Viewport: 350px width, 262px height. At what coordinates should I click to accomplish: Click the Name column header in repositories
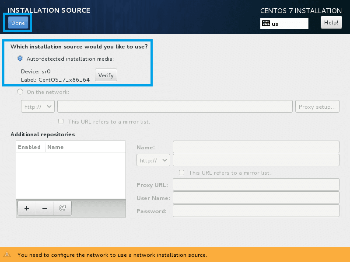coord(85,147)
